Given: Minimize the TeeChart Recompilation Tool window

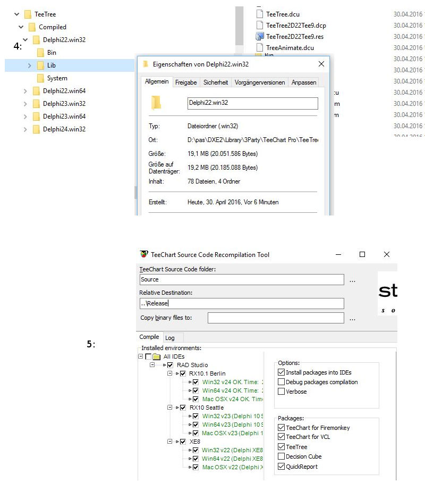Looking at the screenshot, I should coord(338,254).
